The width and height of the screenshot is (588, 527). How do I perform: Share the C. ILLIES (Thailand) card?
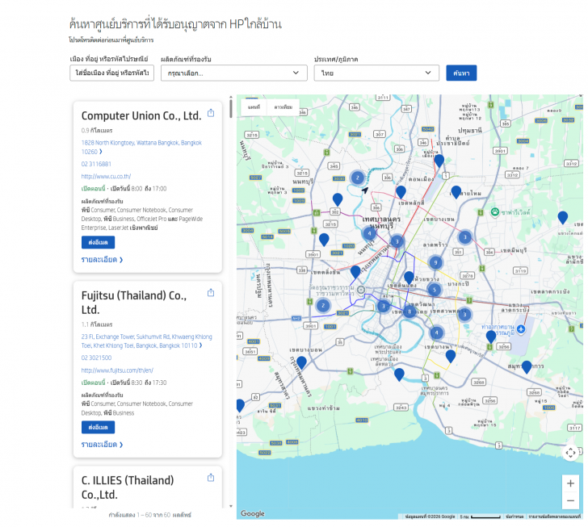[211, 478]
